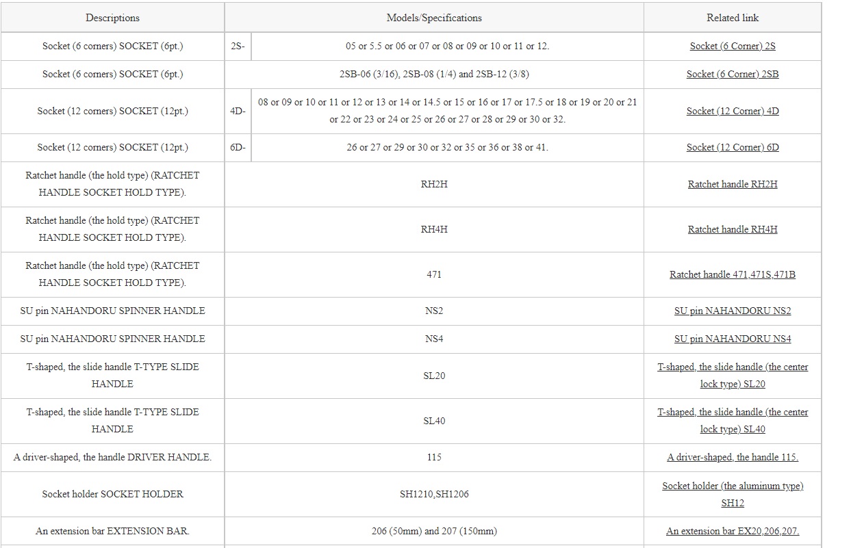
Task: Follow the Socket (12 Corner) 4D link
Action: [x=733, y=111]
